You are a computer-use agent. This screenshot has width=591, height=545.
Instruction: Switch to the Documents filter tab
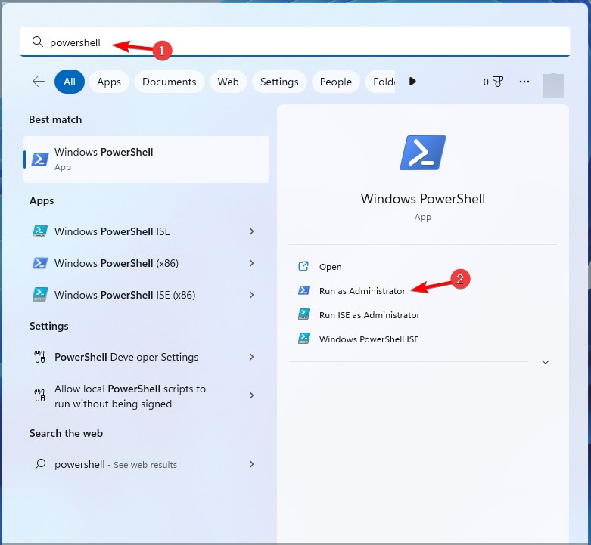coord(170,82)
